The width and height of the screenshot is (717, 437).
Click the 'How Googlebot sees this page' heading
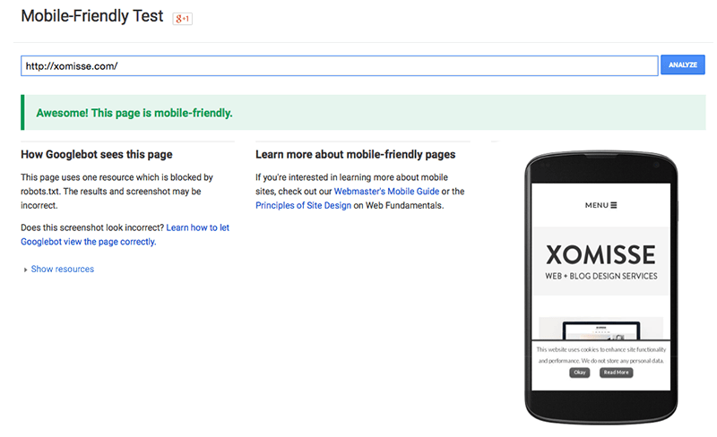(x=97, y=155)
